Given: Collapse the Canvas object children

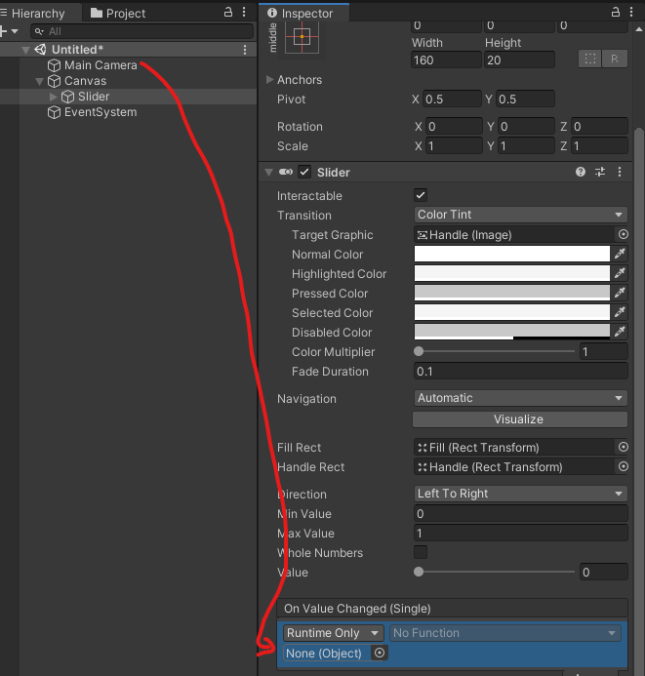Looking at the screenshot, I should point(40,81).
